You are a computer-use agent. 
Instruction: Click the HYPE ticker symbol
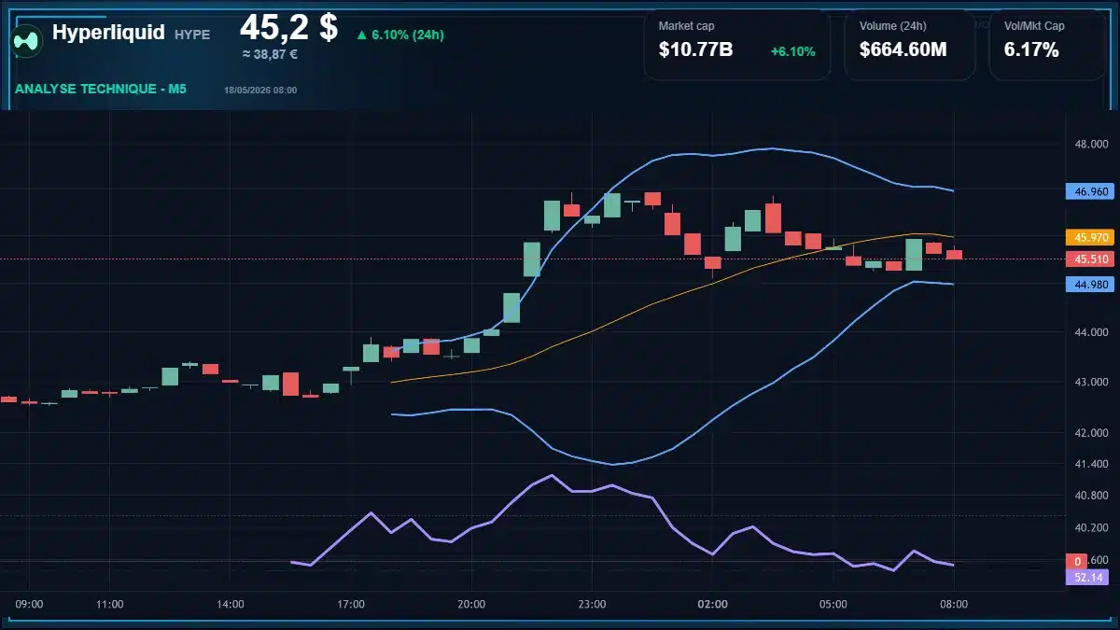192,35
